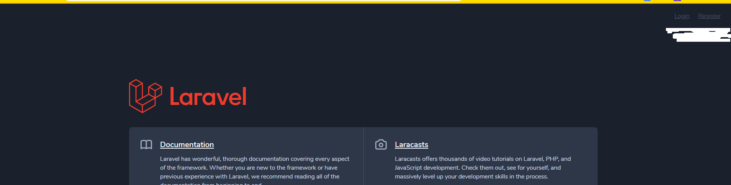Click the text "massively level up your development skills in the process."
This screenshot has width=731, height=185.
pyautogui.click(x=471, y=177)
